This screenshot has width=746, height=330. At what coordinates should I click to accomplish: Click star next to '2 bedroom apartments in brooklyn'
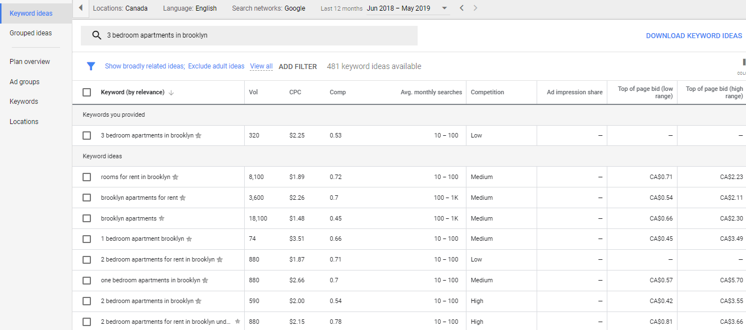198,301
